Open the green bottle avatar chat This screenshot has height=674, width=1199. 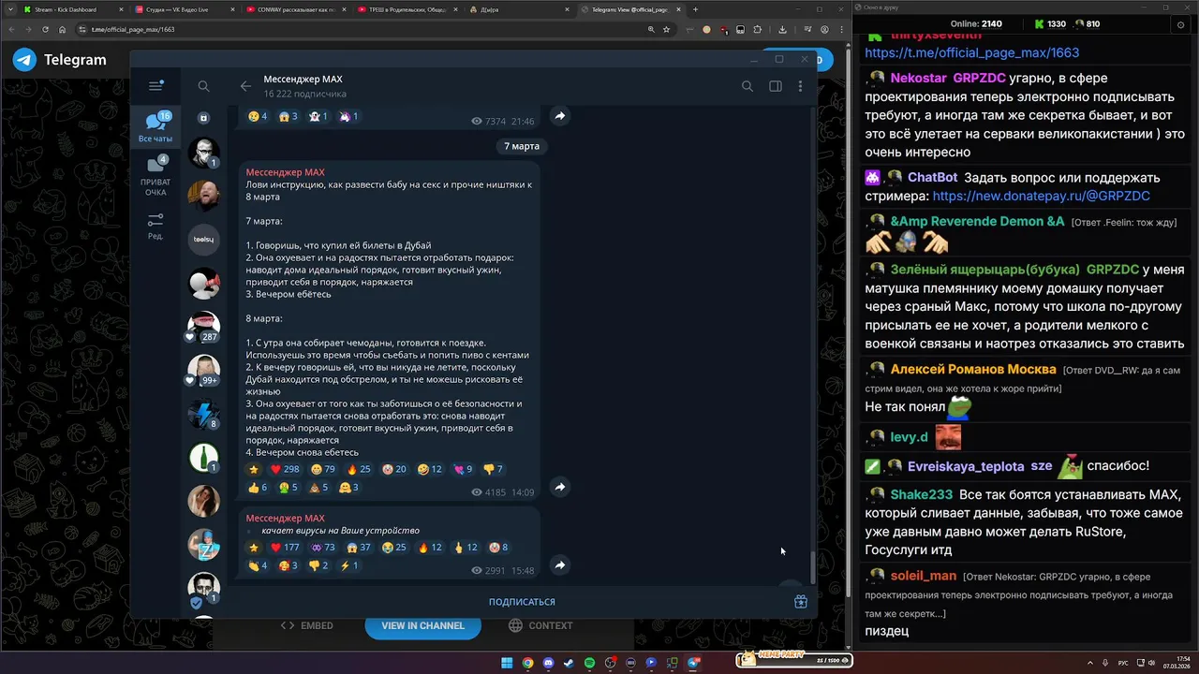(203, 458)
